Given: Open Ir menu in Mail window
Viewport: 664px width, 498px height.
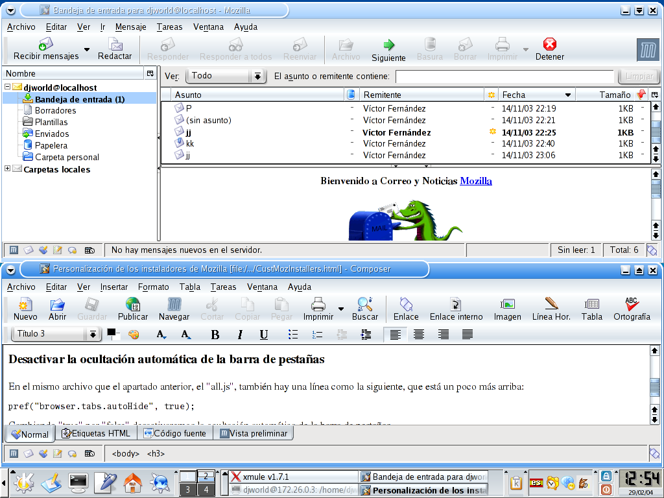Looking at the screenshot, I should [102, 27].
